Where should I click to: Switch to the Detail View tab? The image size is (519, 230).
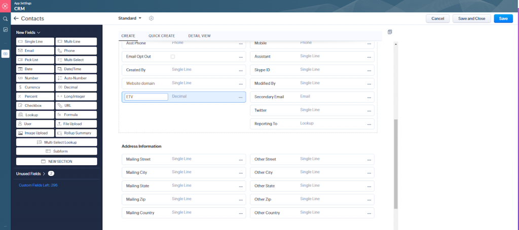199,36
